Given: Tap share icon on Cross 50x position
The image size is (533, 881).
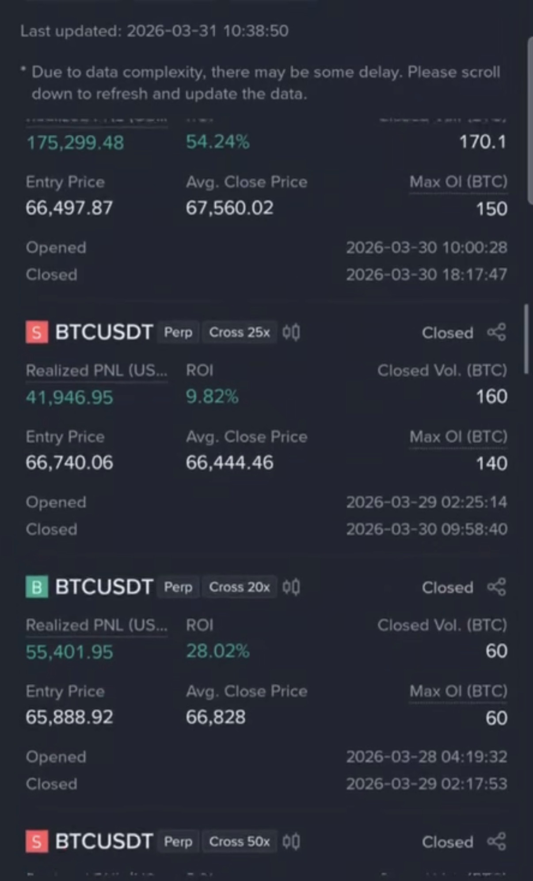Looking at the screenshot, I should tap(496, 842).
